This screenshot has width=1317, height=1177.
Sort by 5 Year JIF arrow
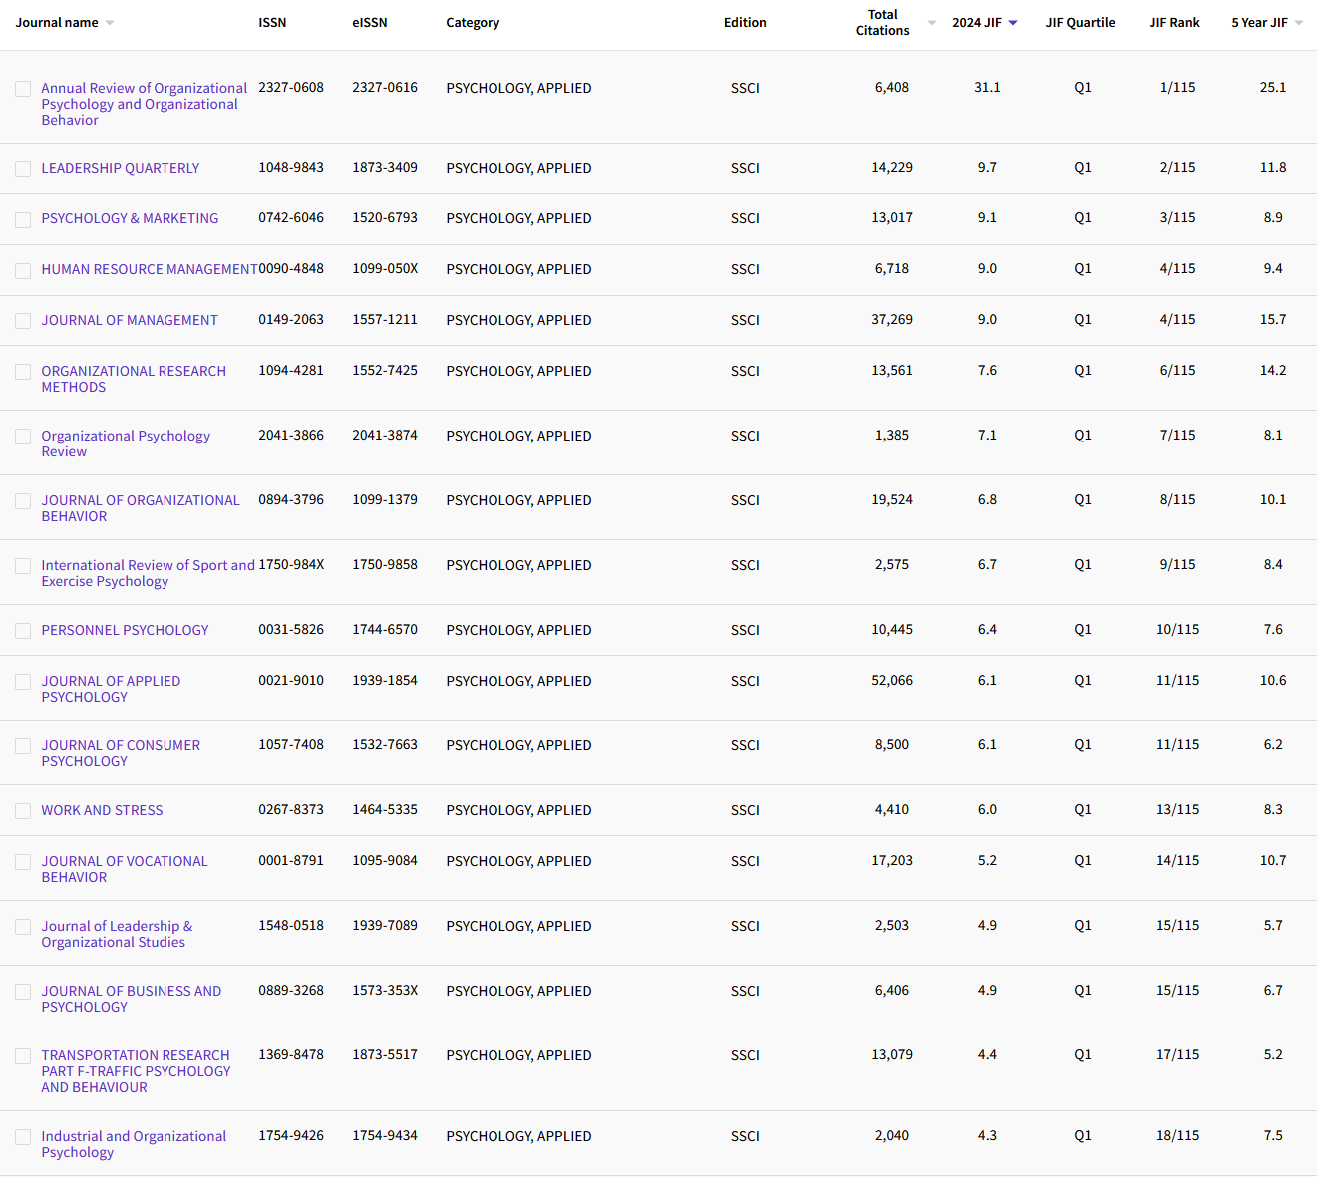point(1299,23)
